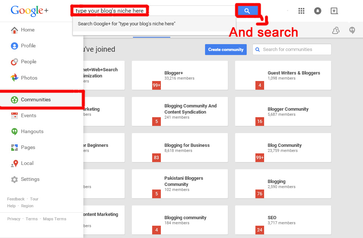Viewport: 363px width, 238px height.
Task: Open the Blogging for Business community
Action: coord(180,148)
